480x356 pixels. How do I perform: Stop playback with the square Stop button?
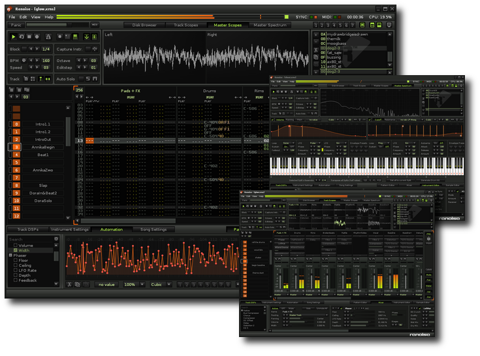point(29,37)
